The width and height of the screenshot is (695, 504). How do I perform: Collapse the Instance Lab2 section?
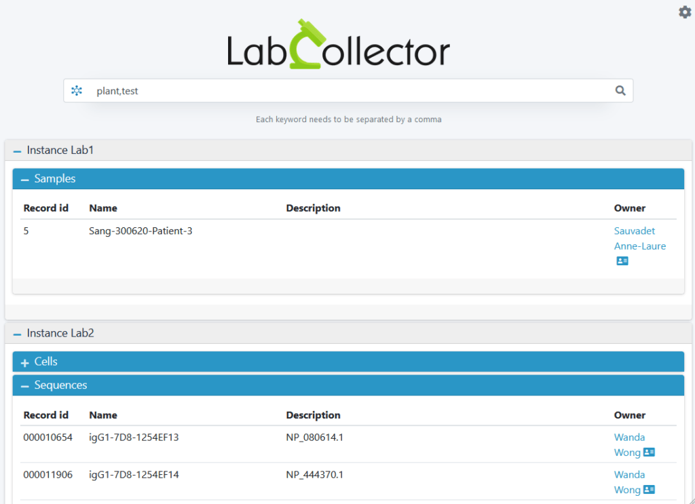(x=17, y=334)
